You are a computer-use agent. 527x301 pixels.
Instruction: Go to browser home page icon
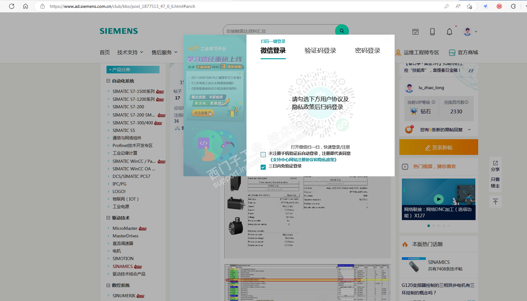click(x=26, y=6)
